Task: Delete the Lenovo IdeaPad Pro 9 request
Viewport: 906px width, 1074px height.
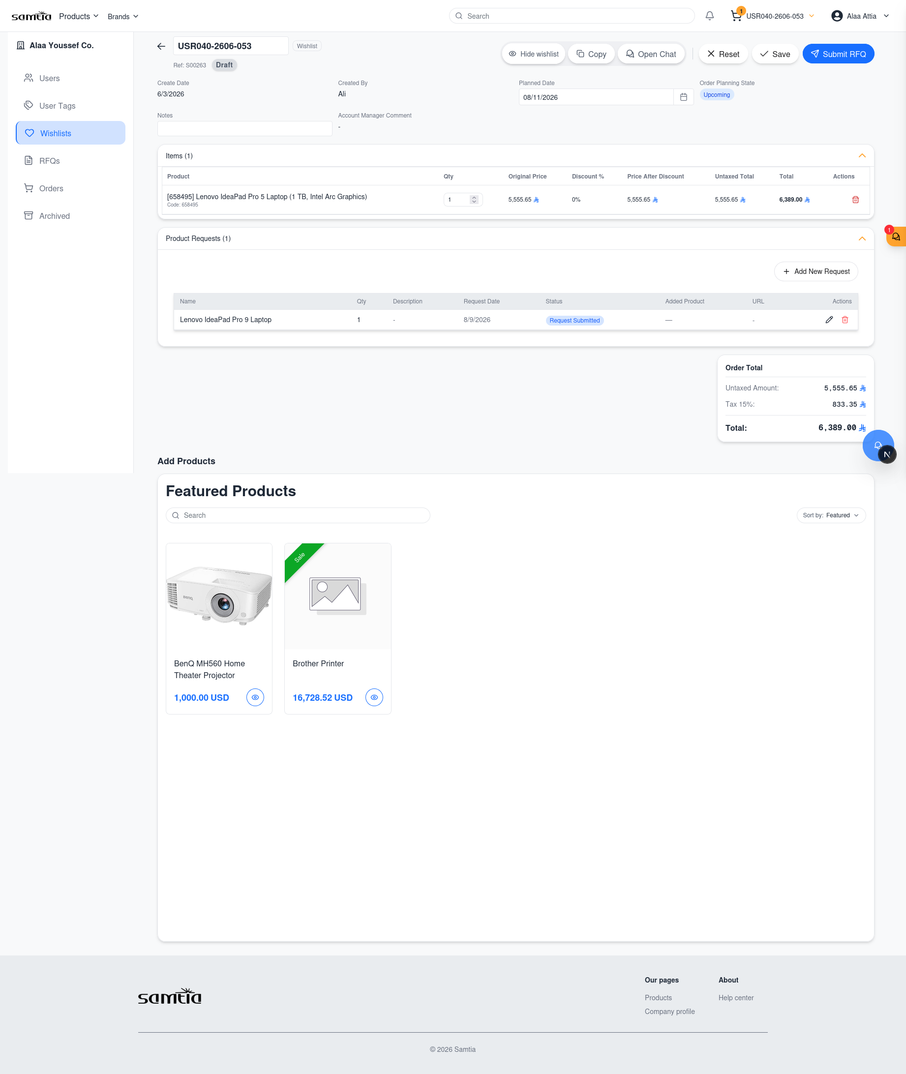Action: (845, 320)
